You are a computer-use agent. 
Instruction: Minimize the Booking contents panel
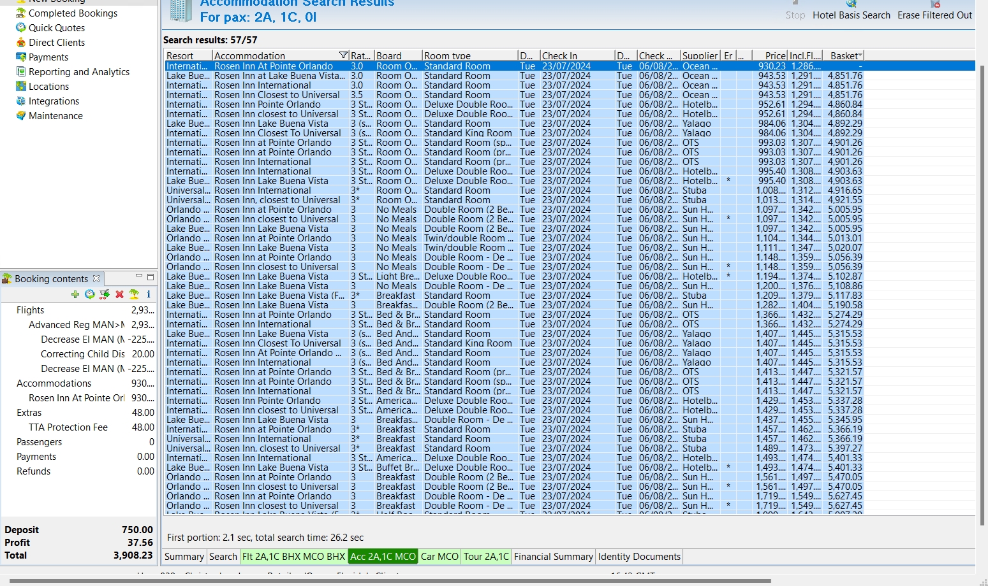[138, 276]
